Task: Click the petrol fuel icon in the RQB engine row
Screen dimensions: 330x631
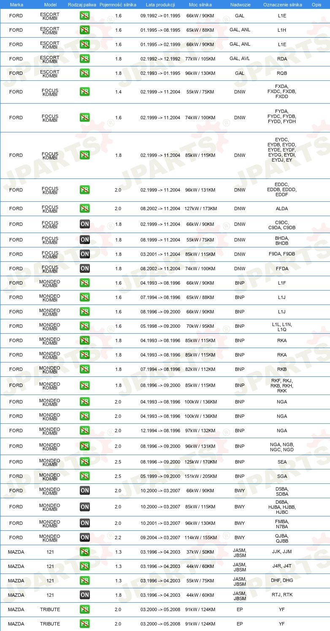Action: pyautogui.click(x=85, y=73)
